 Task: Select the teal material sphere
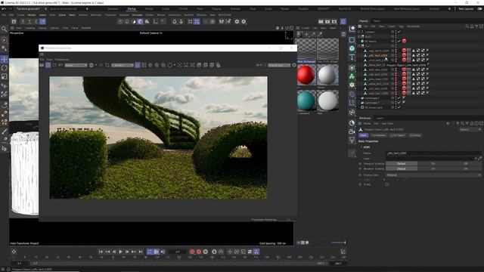[306, 100]
